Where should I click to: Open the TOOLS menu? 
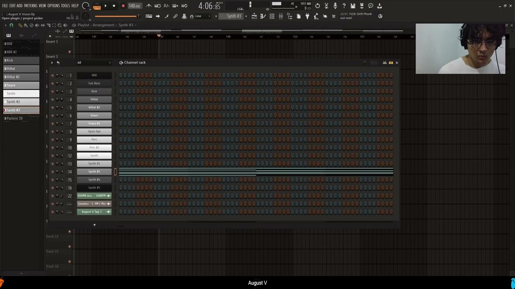point(65,6)
